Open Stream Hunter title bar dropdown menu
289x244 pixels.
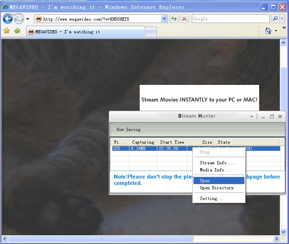(252, 117)
